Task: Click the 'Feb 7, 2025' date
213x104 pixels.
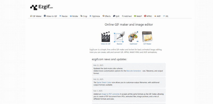Action: [x=98, y=91]
